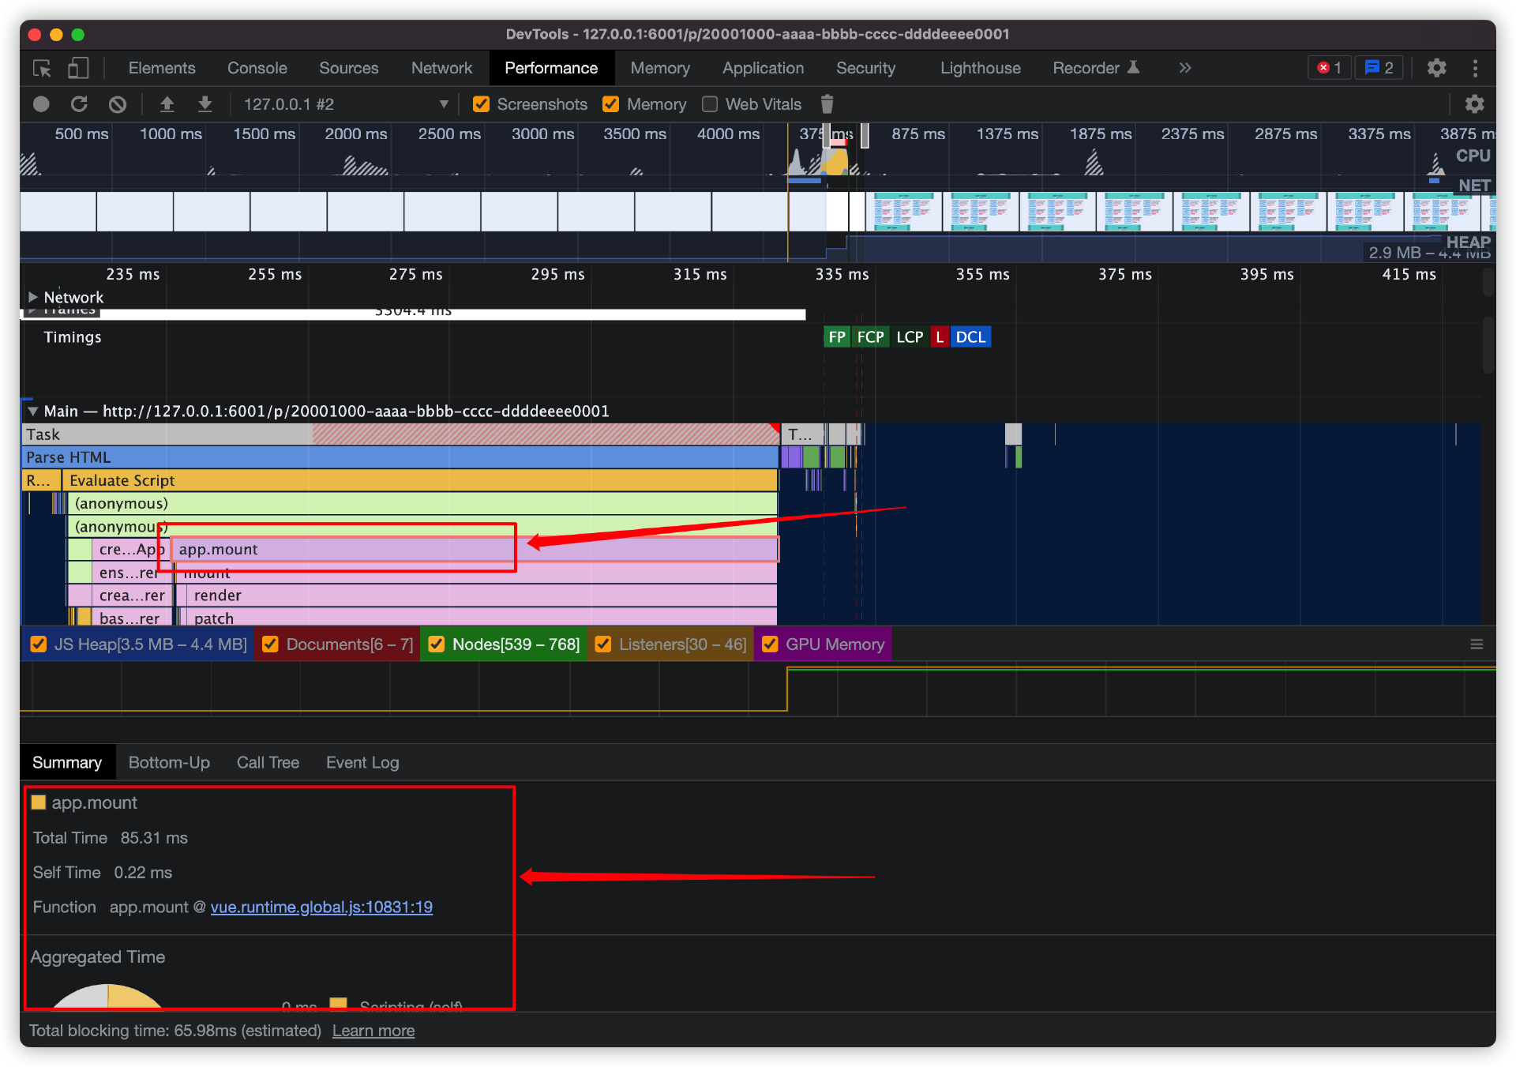Image resolution: width=1516 pixels, height=1067 pixels.
Task: Open capture settings gear in Performance toolbar
Action: coord(1474,104)
